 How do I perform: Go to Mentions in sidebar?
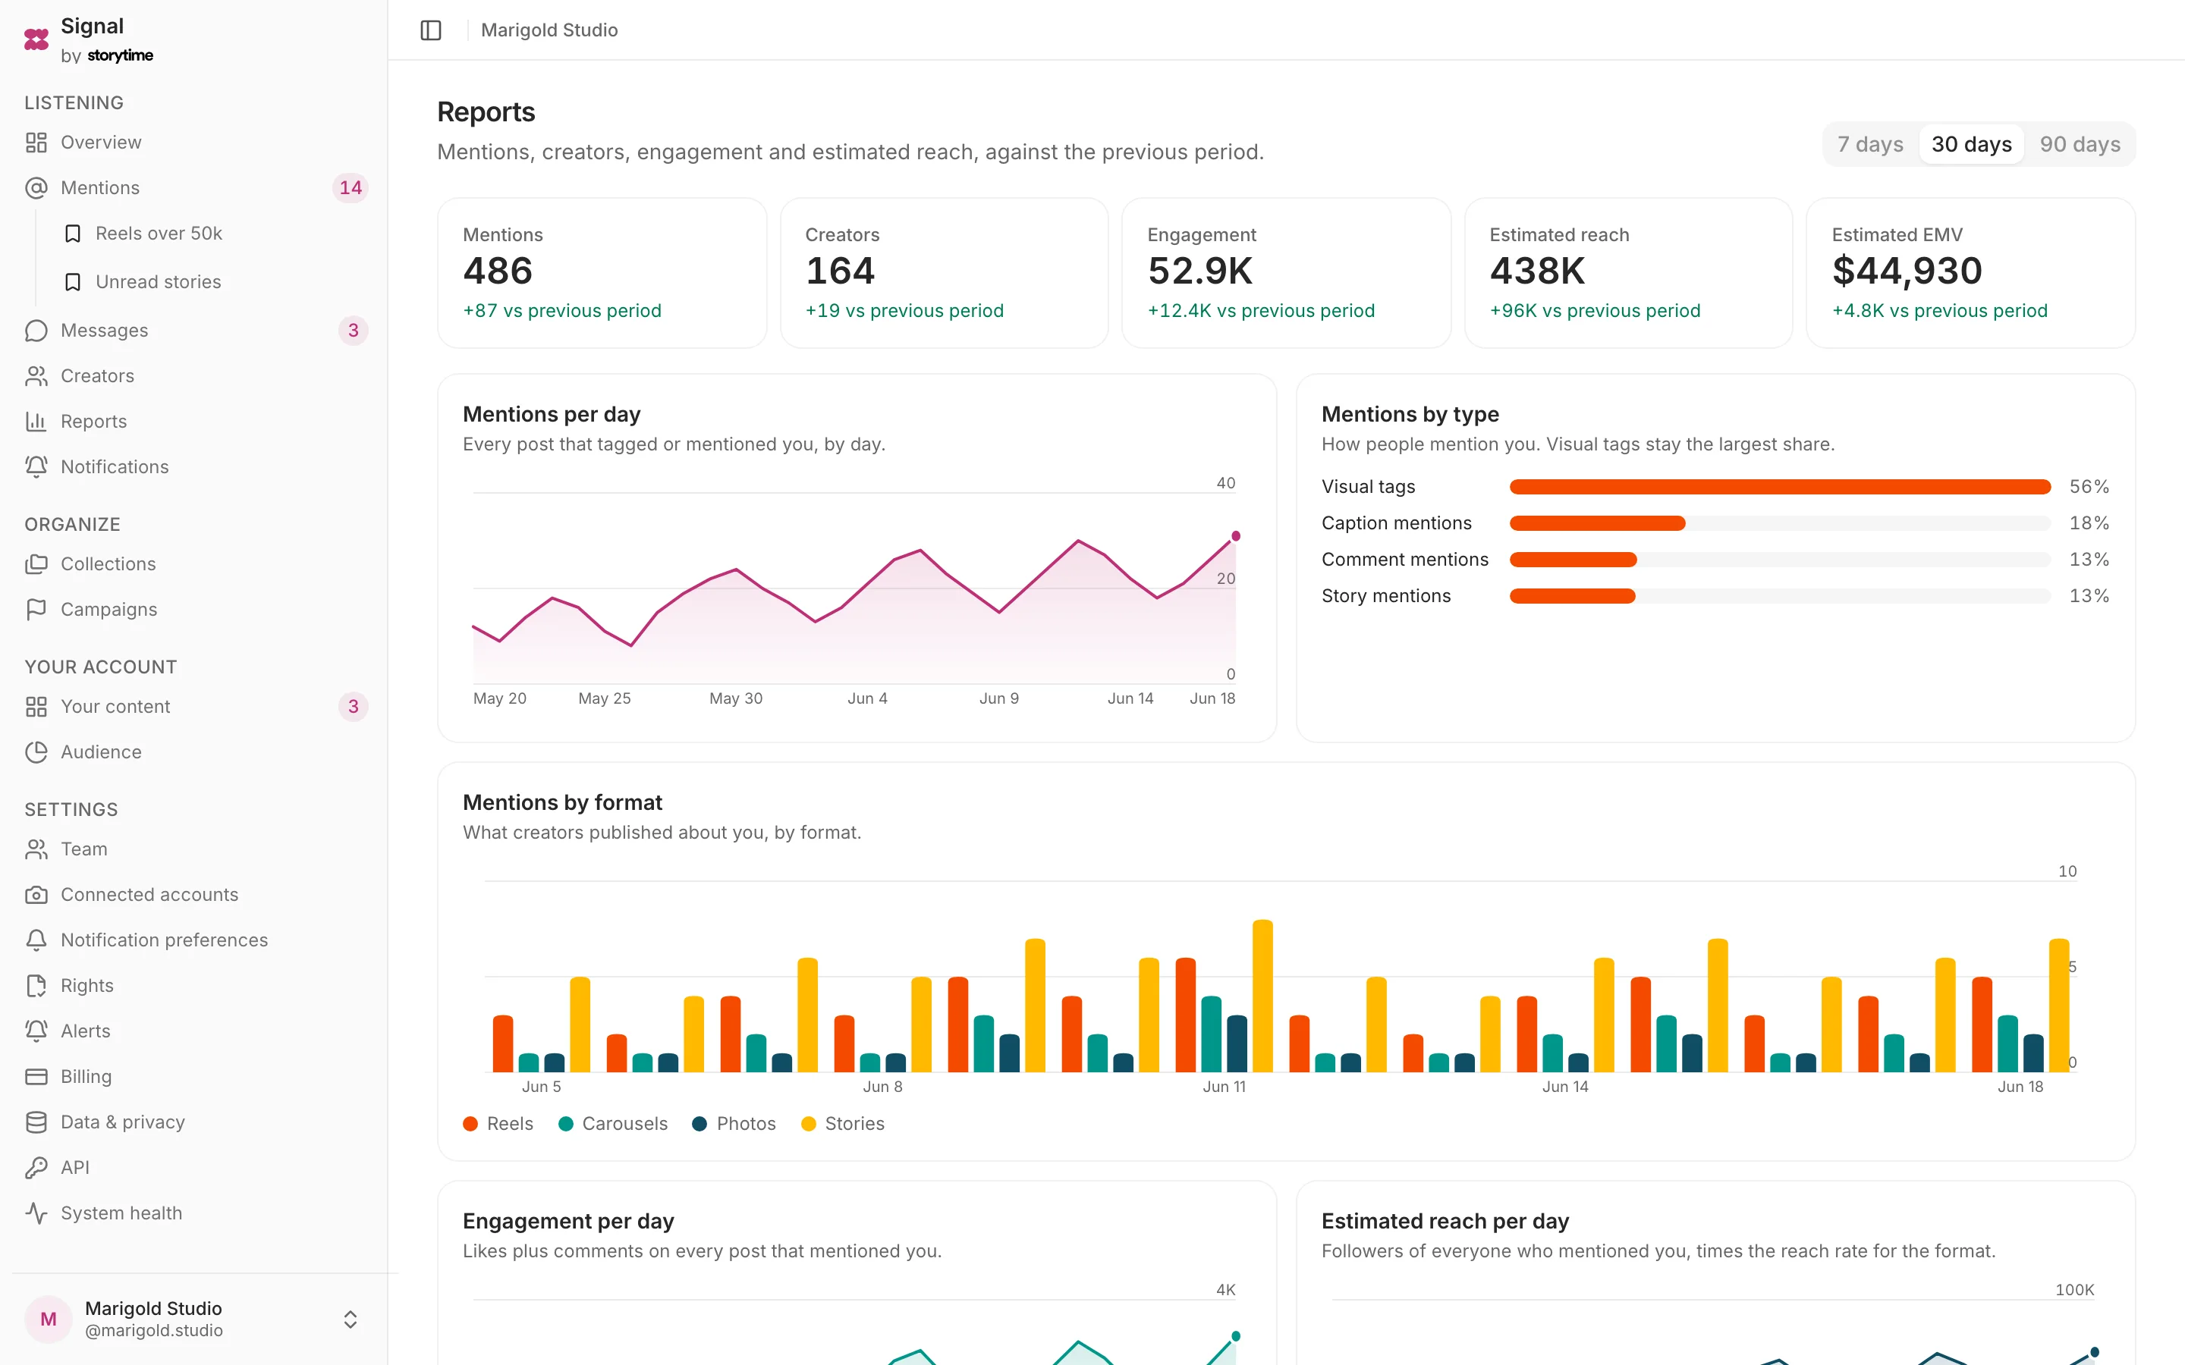pyautogui.click(x=194, y=188)
